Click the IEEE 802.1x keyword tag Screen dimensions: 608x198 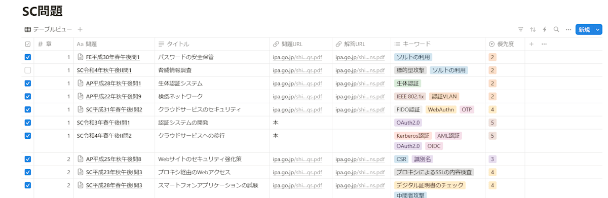click(x=410, y=96)
